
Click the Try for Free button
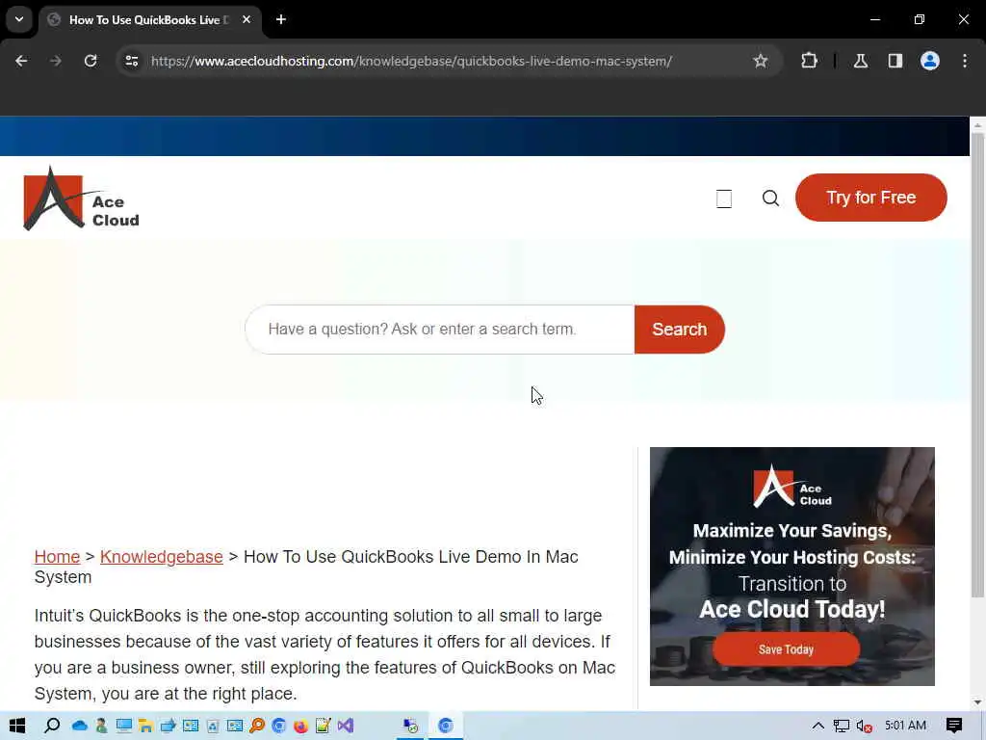tap(870, 198)
